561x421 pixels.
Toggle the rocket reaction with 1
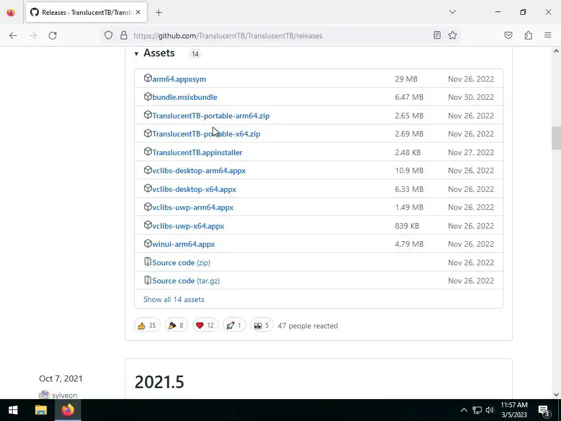click(234, 326)
